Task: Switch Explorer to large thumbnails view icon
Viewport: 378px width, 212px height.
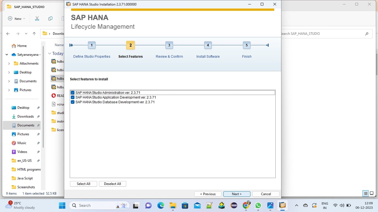Action: pyautogui.click(x=372, y=193)
